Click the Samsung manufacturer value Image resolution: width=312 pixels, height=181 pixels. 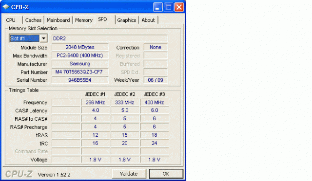tap(80, 64)
